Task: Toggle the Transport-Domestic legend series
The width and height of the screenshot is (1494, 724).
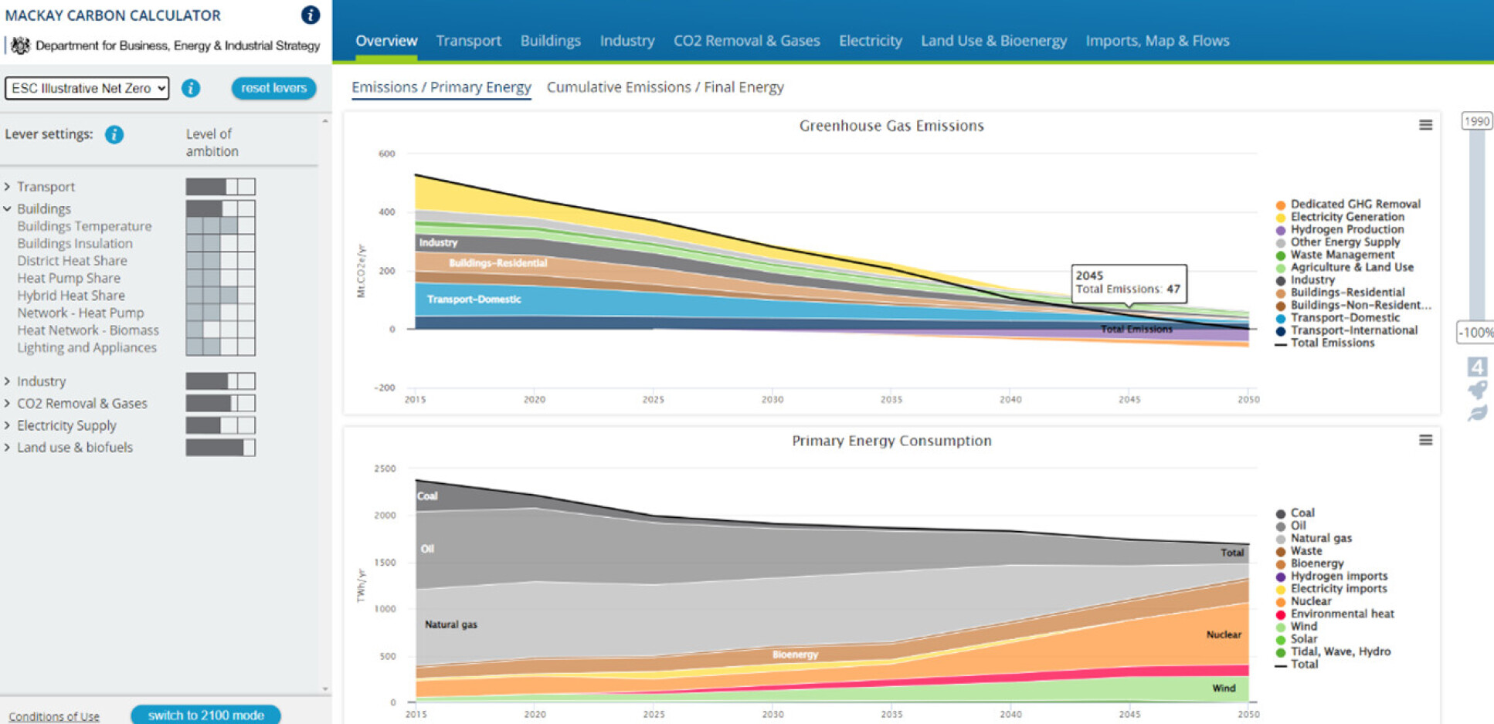Action: [1344, 318]
